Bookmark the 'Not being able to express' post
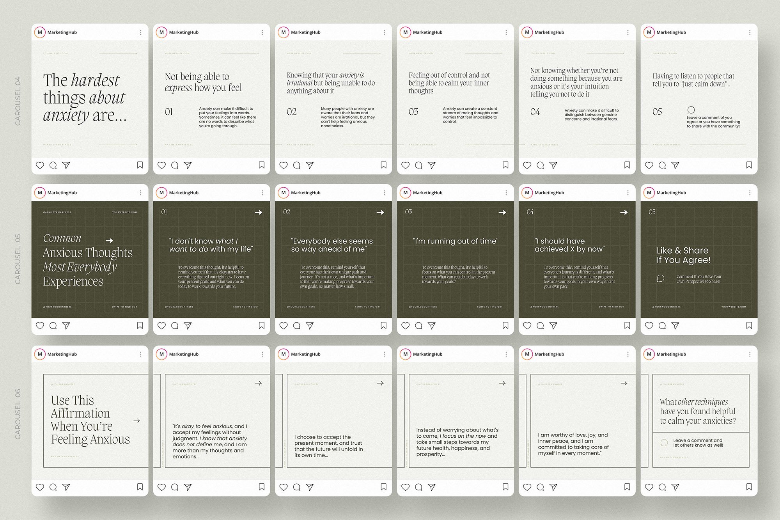Viewport: 780px width, 520px height. point(262,165)
